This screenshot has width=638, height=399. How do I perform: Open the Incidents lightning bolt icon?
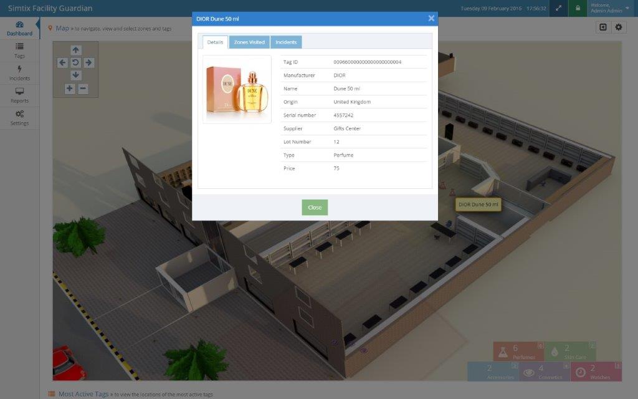coord(19,74)
